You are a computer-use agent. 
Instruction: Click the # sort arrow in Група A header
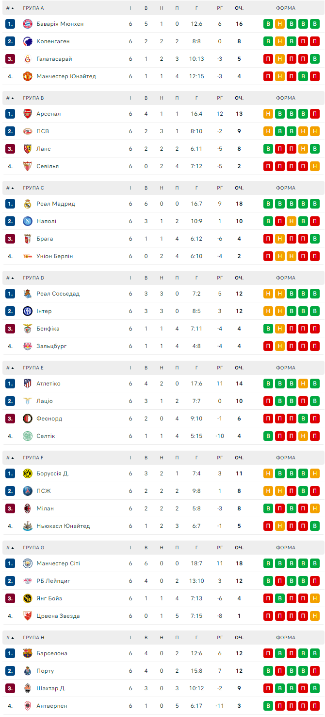click(13, 8)
